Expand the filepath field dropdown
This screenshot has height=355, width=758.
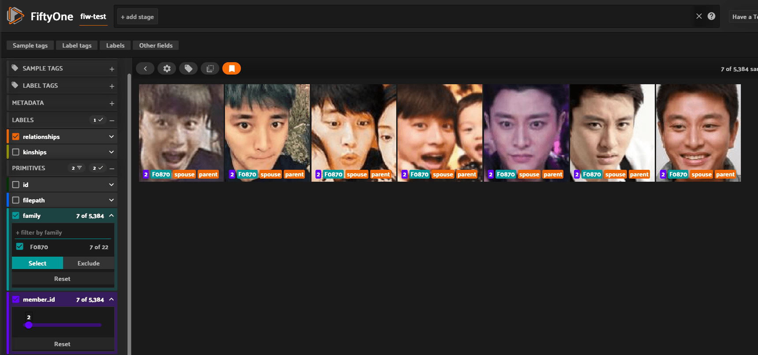111,200
